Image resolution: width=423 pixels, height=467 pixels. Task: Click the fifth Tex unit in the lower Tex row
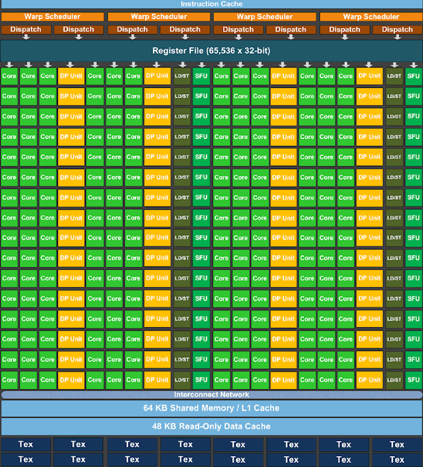tap(238, 460)
